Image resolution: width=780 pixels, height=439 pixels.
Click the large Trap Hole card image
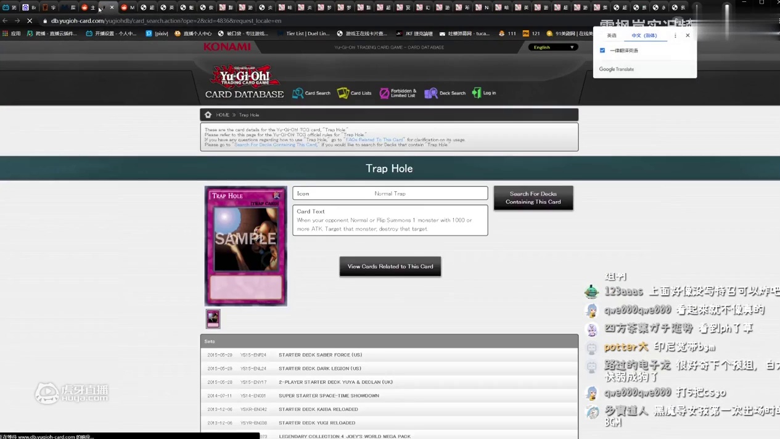246,246
